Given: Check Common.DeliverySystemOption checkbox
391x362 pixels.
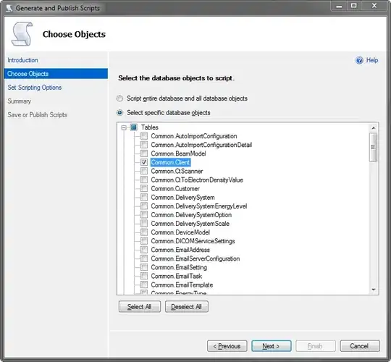Looking at the screenshot, I should (144, 214).
